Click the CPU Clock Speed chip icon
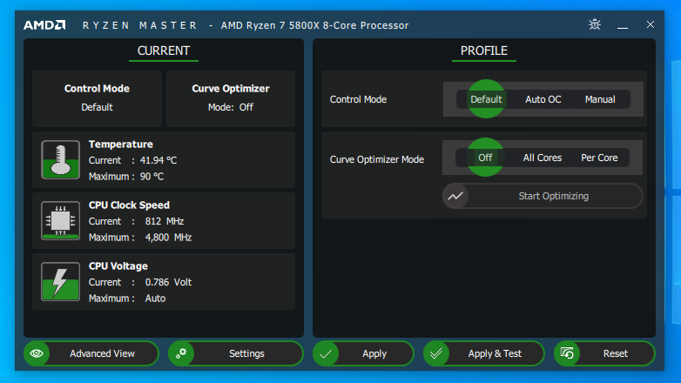 (x=60, y=220)
